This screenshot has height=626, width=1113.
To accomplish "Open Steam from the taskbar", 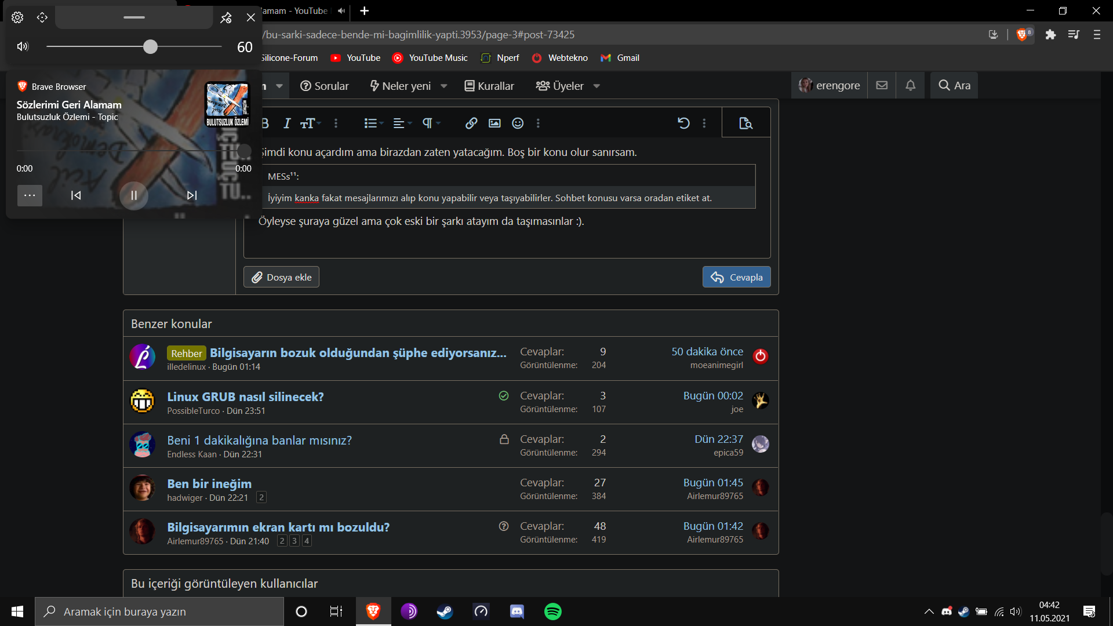I will (445, 612).
